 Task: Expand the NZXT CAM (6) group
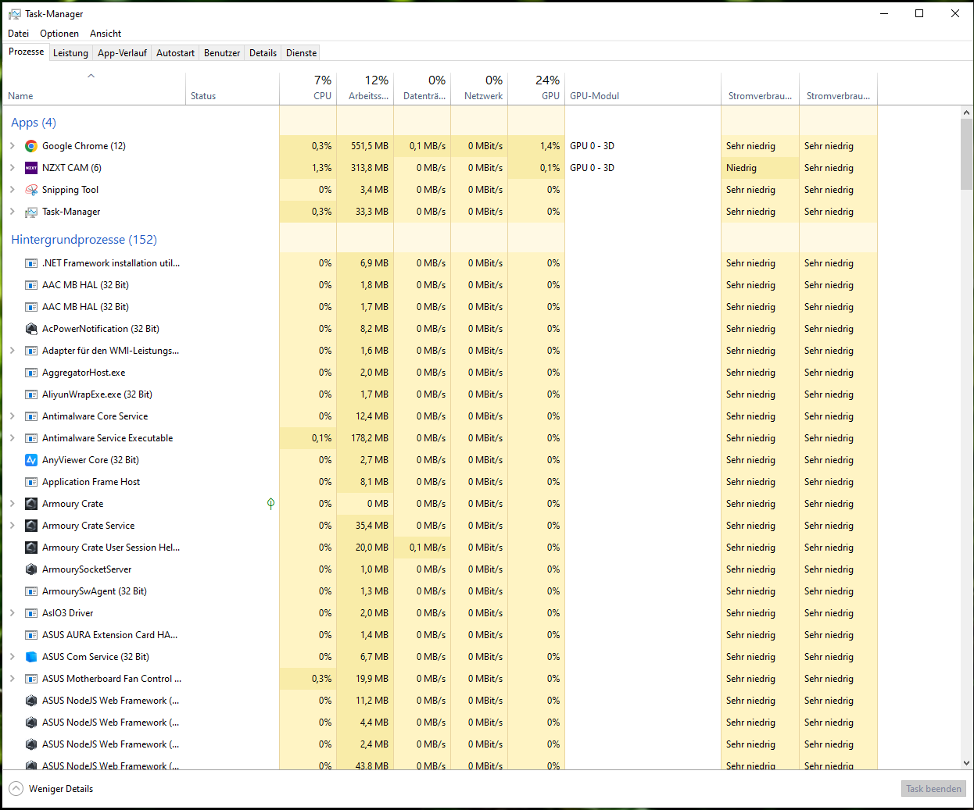[x=13, y=168]
